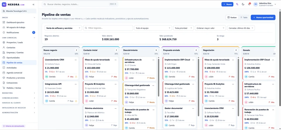The width and height of the screenshot is (281, 130).
Task: Collapse the sidebar with the double-chevron icon
Action: click(33, 4)
